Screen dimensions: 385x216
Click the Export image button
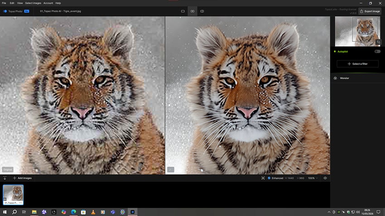pos(370,11)
